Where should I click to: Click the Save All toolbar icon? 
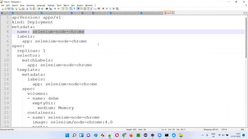pos(12,8)
